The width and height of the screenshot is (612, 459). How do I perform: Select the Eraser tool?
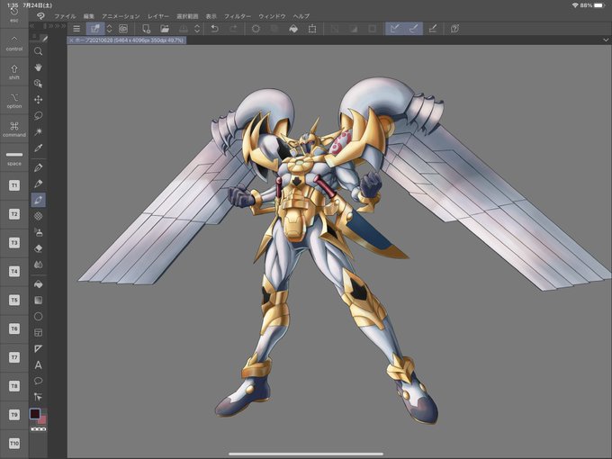tap(38, 248)
